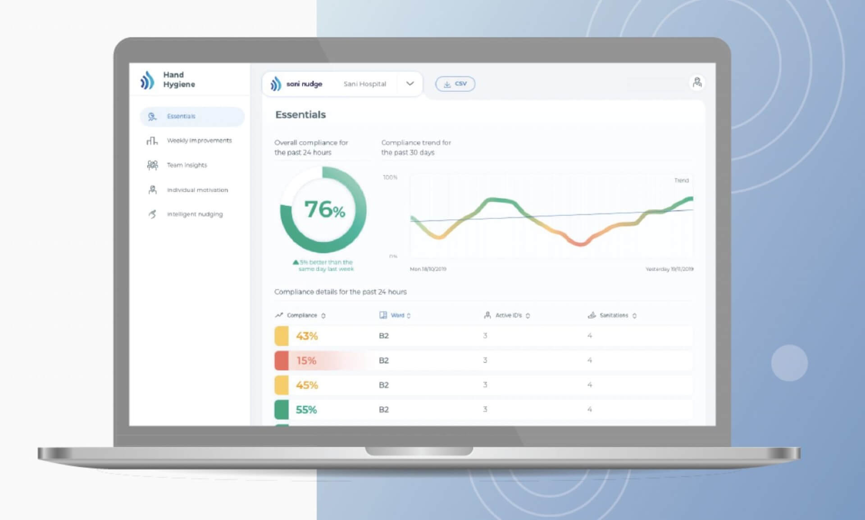This screenshot has width=865, height=520.
Task: Open Weekly improvements menu item
Action: click(199, 141)
